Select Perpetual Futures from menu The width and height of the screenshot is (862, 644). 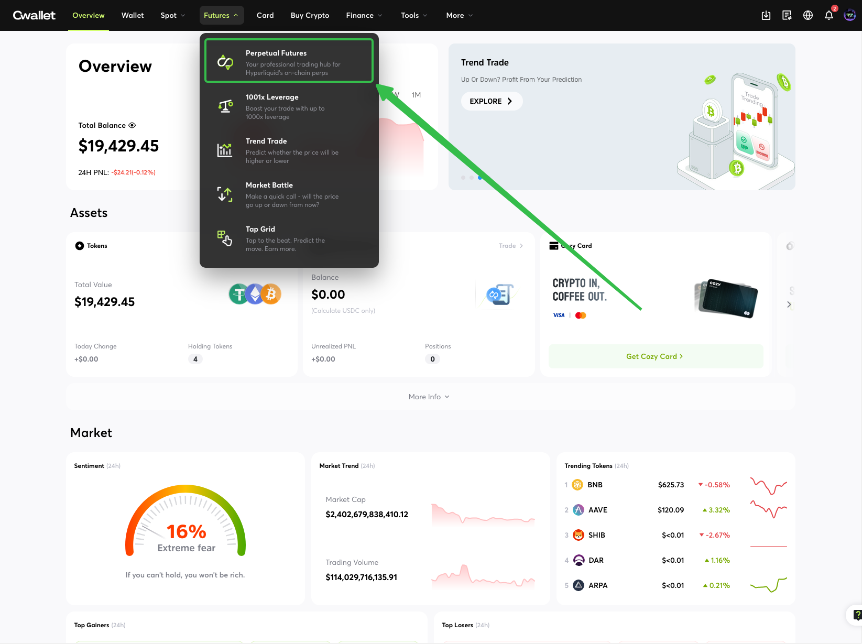click(x=289, y=61)
